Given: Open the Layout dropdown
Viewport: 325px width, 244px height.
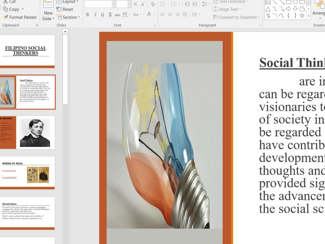Looking at the screenshot, I should coord(68,2).
